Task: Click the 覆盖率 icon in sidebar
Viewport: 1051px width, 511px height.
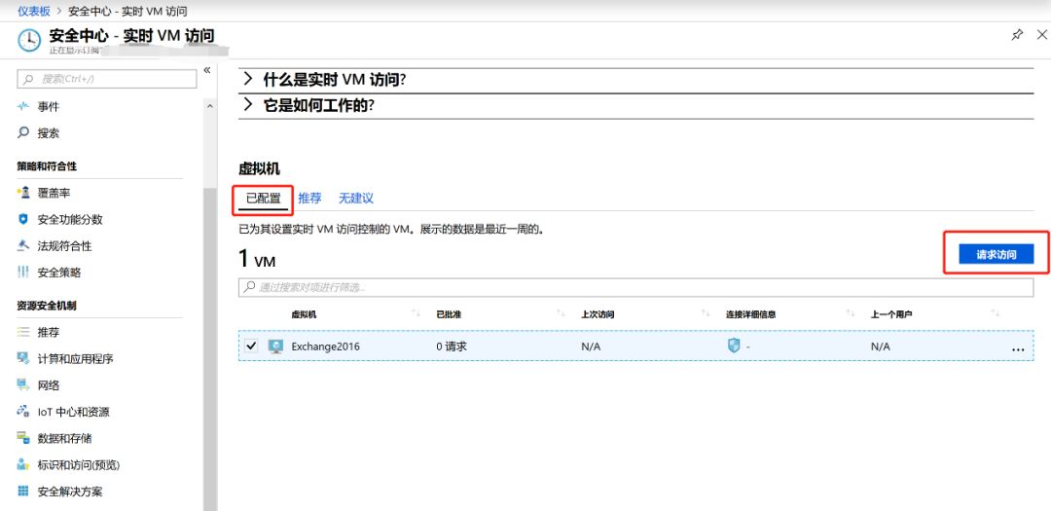Action: [x=23, y=194]
